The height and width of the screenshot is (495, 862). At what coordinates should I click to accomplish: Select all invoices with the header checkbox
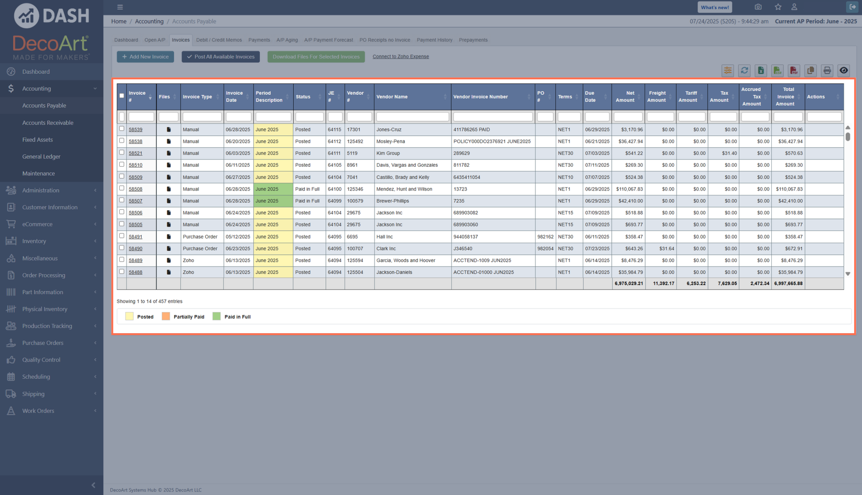(121, 95)
